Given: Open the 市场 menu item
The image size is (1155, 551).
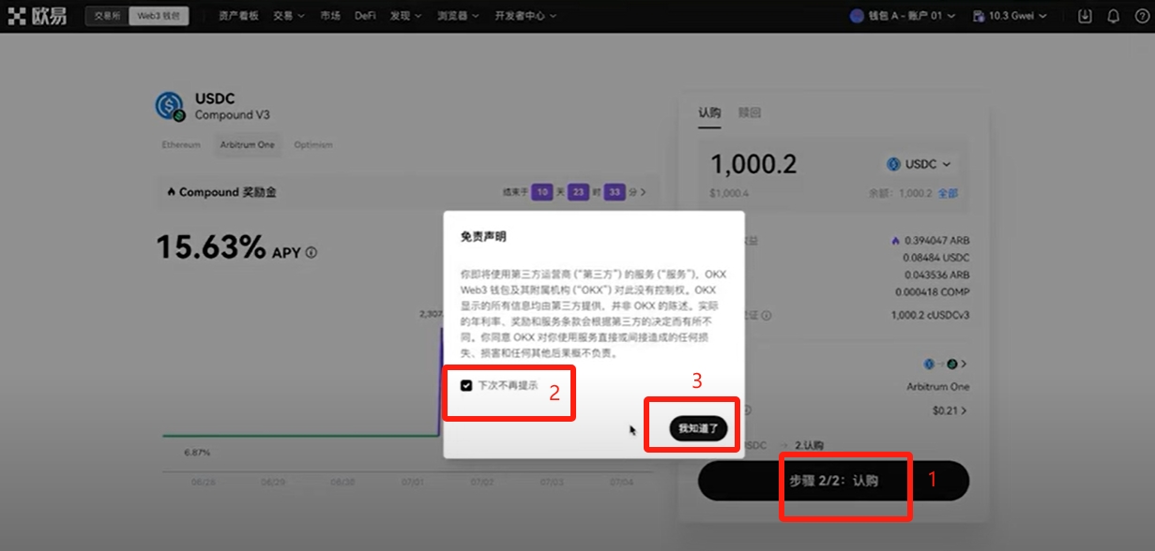Looking at the screenshot, I should point(330,16).
